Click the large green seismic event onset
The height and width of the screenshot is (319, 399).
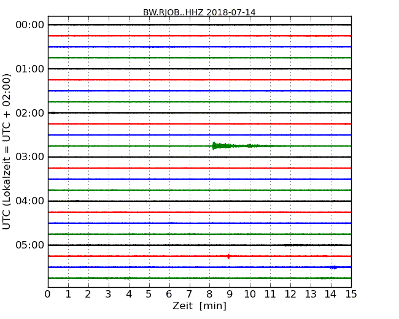click(214, 146)
